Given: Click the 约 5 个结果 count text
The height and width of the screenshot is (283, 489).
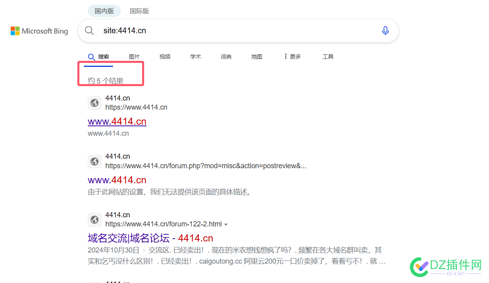Looking at the screenshot, I should pyautogui.click(x=106, y=81).
